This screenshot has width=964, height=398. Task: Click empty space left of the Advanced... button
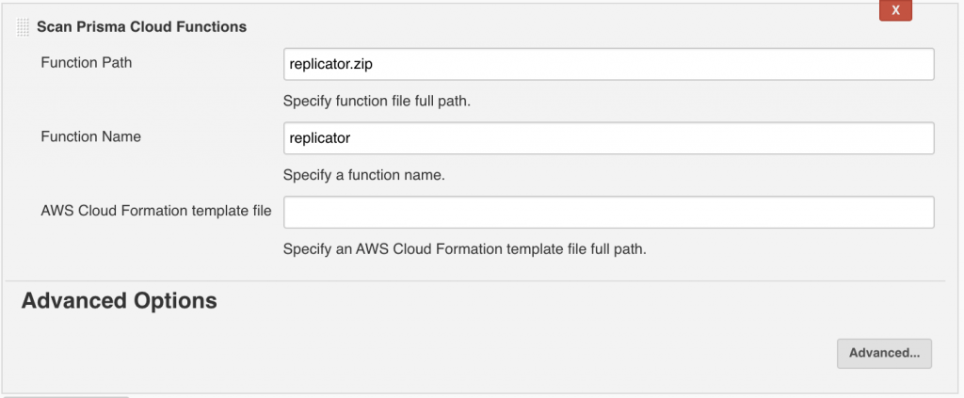[565, 353]
